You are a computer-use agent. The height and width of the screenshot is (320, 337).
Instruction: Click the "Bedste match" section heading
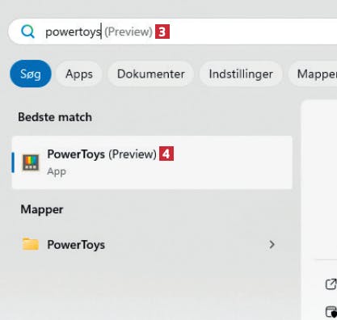(x=55, y=117)
